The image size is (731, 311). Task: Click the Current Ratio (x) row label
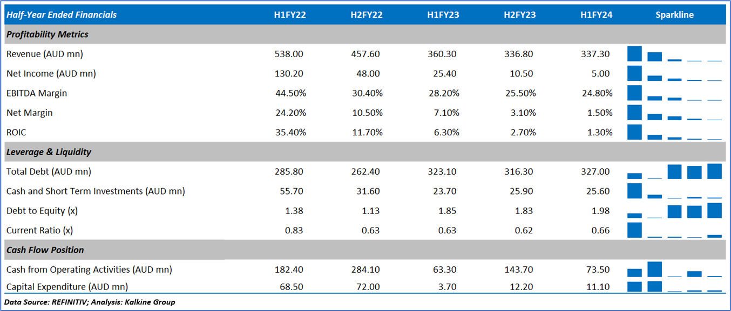(39, 230)
